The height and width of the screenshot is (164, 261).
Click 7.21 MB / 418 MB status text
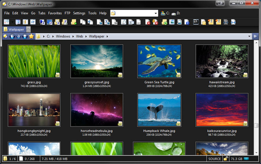tap(55, 159)
